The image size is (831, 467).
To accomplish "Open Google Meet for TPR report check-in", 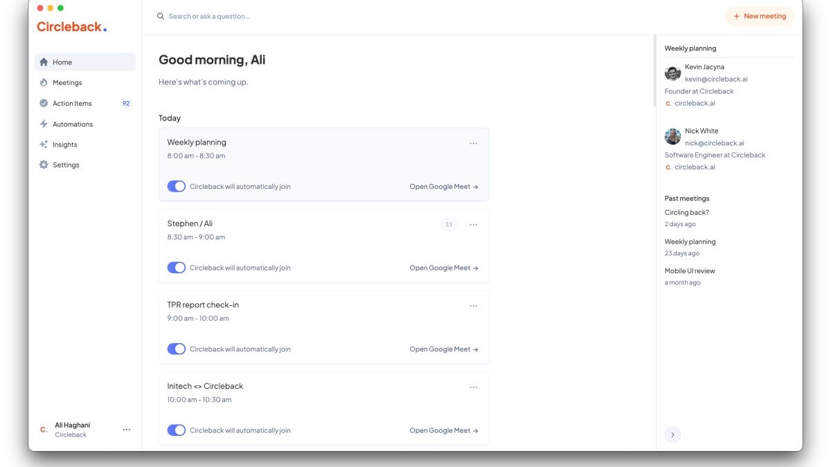I will click(444, 349).
